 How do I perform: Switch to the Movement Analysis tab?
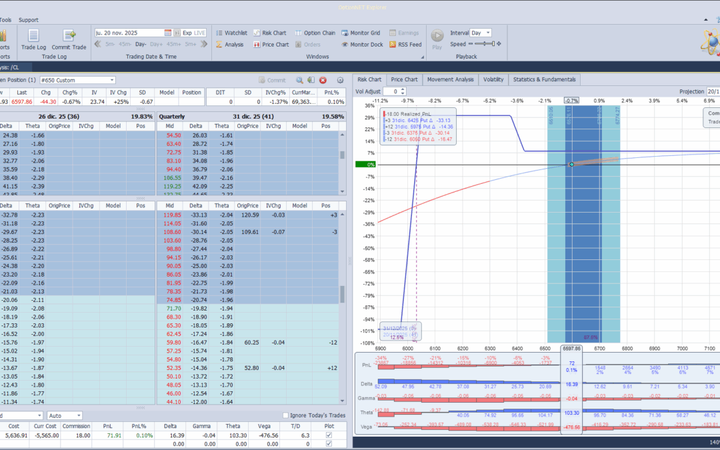point(450,79)
